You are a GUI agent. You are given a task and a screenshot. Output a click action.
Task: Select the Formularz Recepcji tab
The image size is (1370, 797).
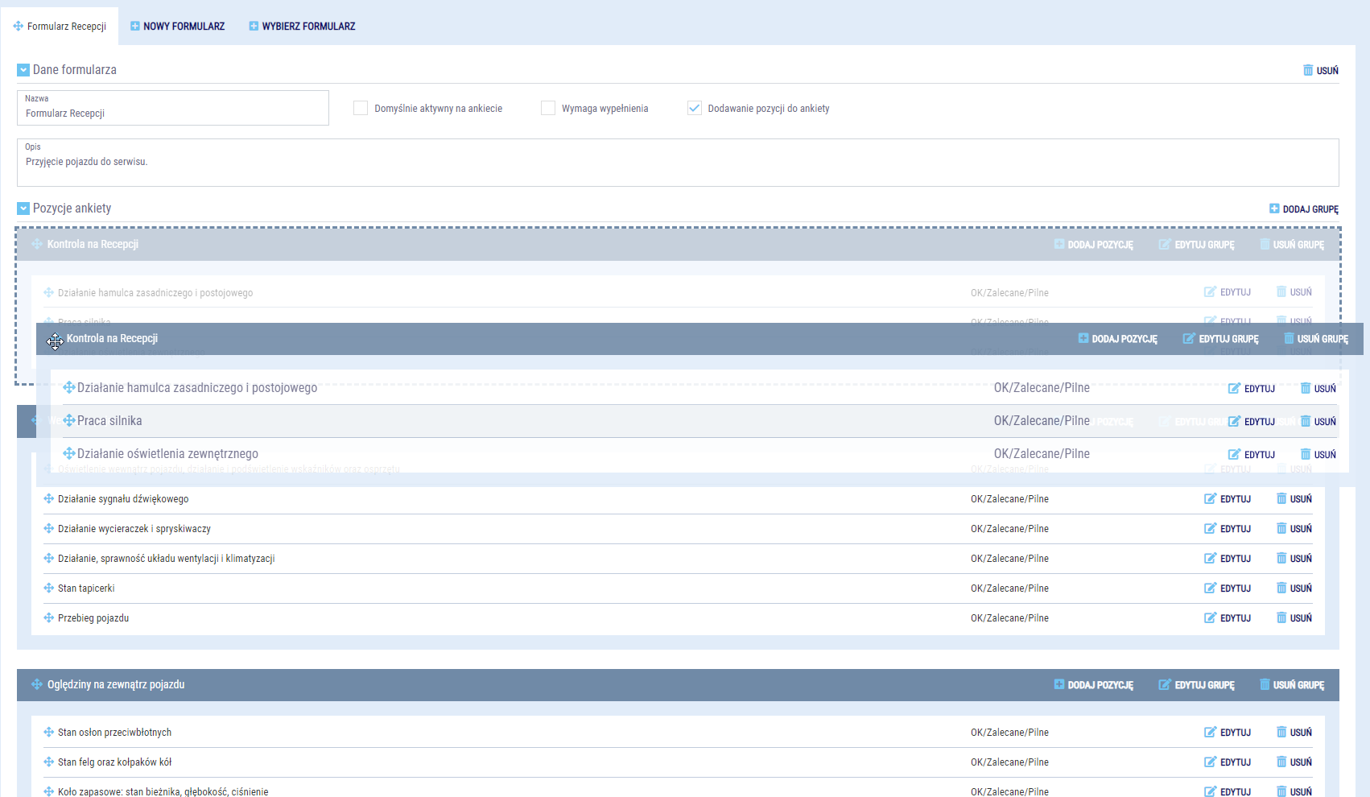coord(60,27)
